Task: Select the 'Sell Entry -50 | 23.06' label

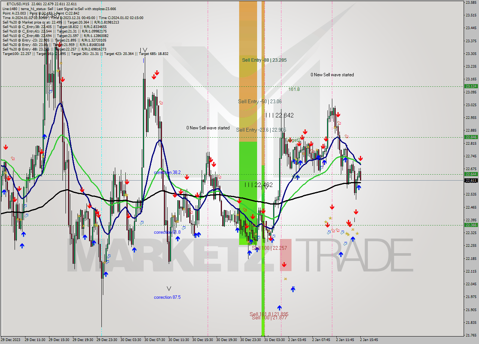Action: [260, 101]
